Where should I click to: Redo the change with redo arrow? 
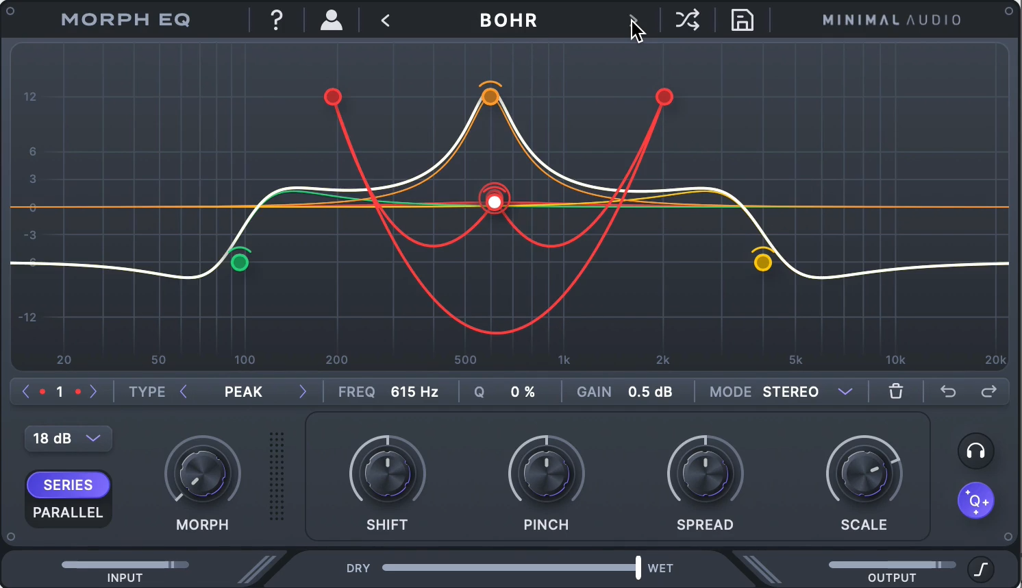tap(988, 391)
